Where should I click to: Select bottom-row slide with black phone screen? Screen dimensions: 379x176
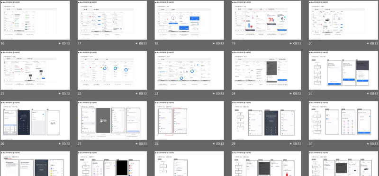point(112,164)
